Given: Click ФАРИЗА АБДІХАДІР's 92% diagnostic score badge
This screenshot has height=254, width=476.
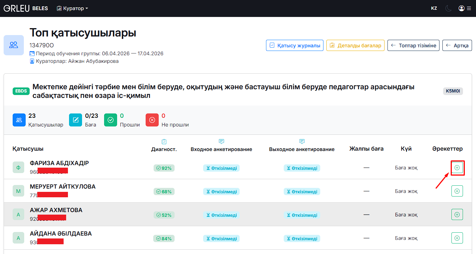Looking at the screenshot, I should (x=164, y=168).
